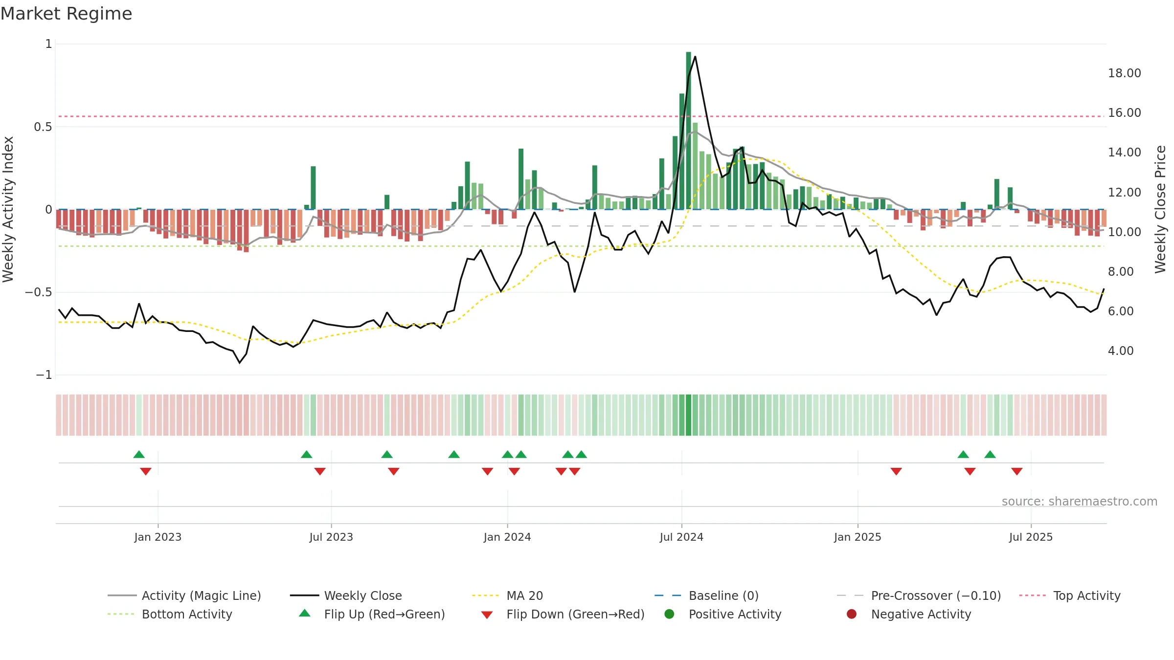1174x660 pixels.
Task: Click the Market Regime chart title
Action: (66, 14)
